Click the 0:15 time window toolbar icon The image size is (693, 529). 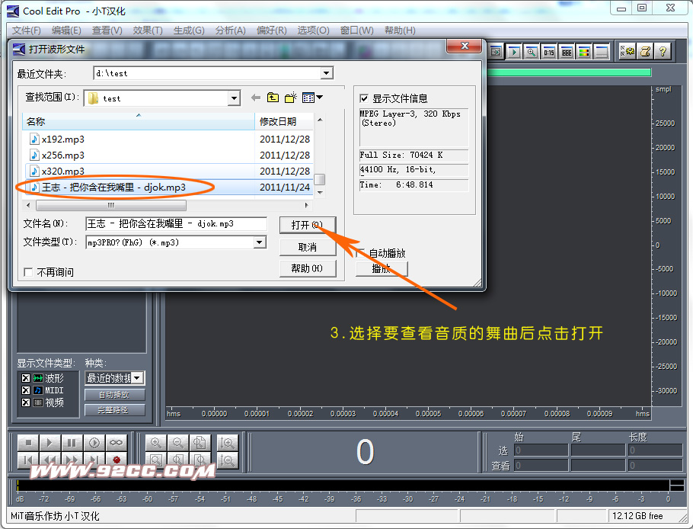[548, 52]
